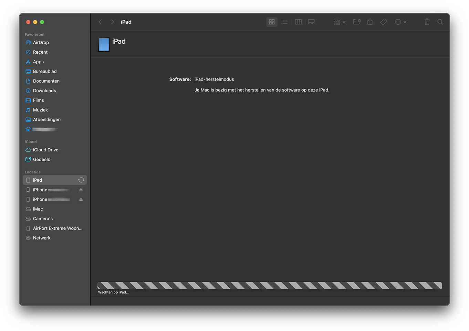The width and height of the screenshot is (469, 331).
Task: Select Bureaublad in sidebar
Action: point(55,71)
